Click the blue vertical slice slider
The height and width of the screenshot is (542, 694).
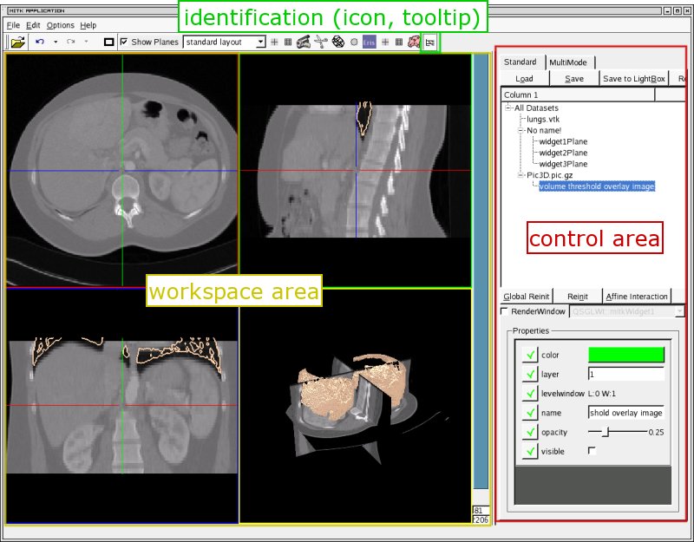481,271
